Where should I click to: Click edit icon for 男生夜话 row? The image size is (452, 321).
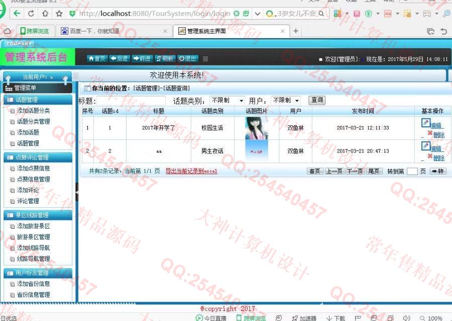coord(426,146)
